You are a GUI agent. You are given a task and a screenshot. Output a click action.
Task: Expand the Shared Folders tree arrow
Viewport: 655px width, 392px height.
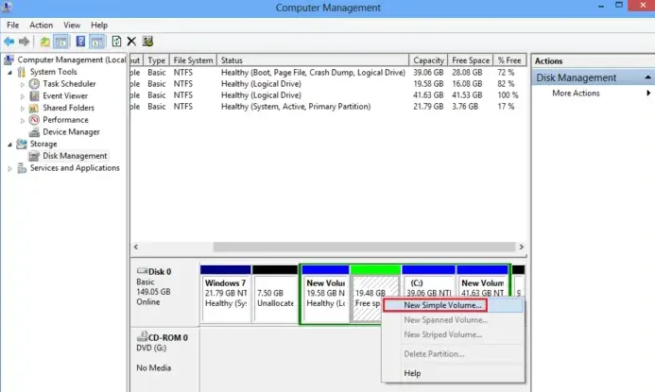coord(24,108)
